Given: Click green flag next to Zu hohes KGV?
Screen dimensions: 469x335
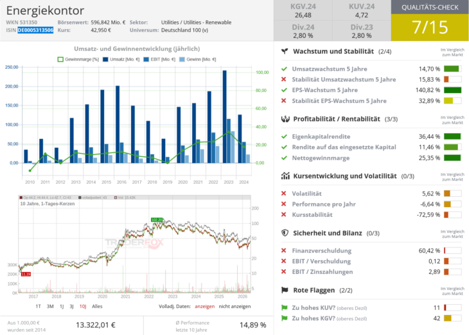Looking at the screenshot, I should coord(285,318).
